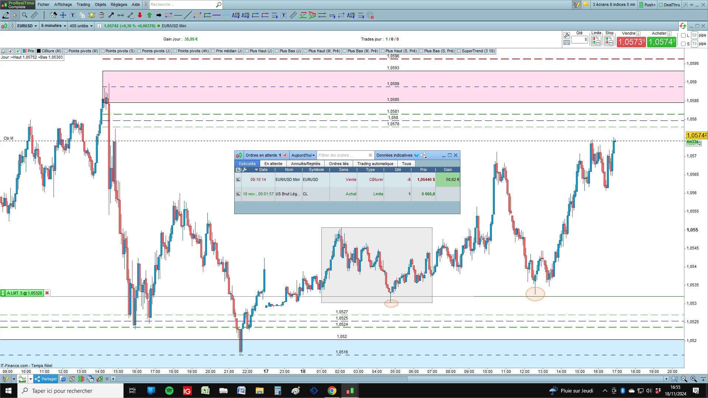This screenshot has height=398, width=708.
Task: Click the alert bell icon in toolbar
Action: click(x=91, y=15)
